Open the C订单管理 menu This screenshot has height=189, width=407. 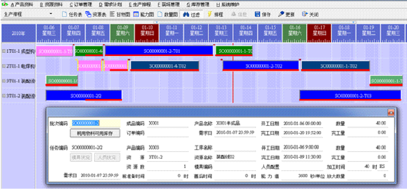pos(81,5)
